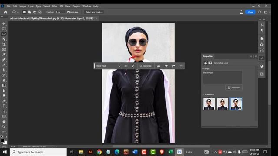Click the foreground color swatch
The width and height of the screenshot is (278, 156).
3,140
